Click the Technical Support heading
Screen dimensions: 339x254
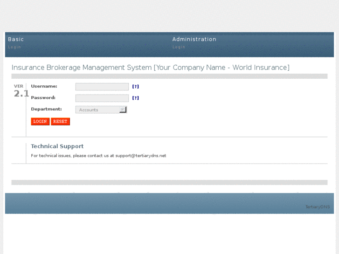pos(57,146)
